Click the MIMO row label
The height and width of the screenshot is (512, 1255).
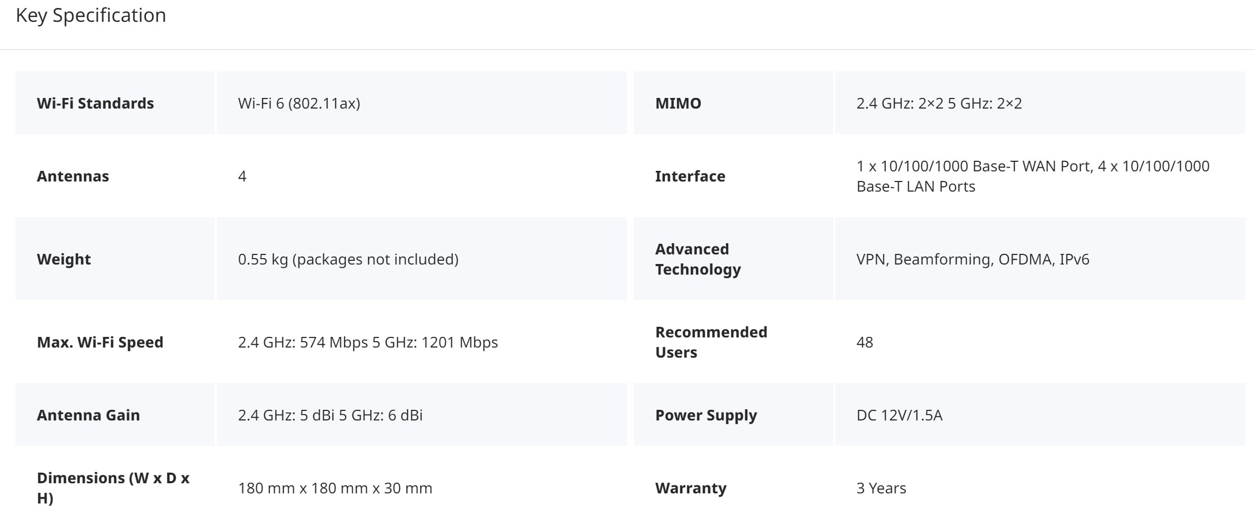pyautogui.click(x=678, y=103)
